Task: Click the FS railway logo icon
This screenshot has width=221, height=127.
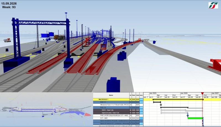Action: [x=213, y=5]
